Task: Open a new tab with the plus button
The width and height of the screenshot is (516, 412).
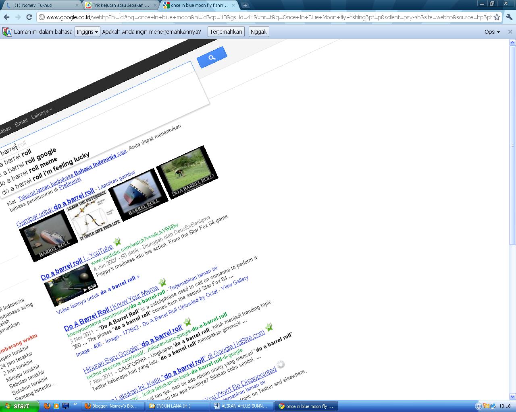Action: click(x=245, y=5)
